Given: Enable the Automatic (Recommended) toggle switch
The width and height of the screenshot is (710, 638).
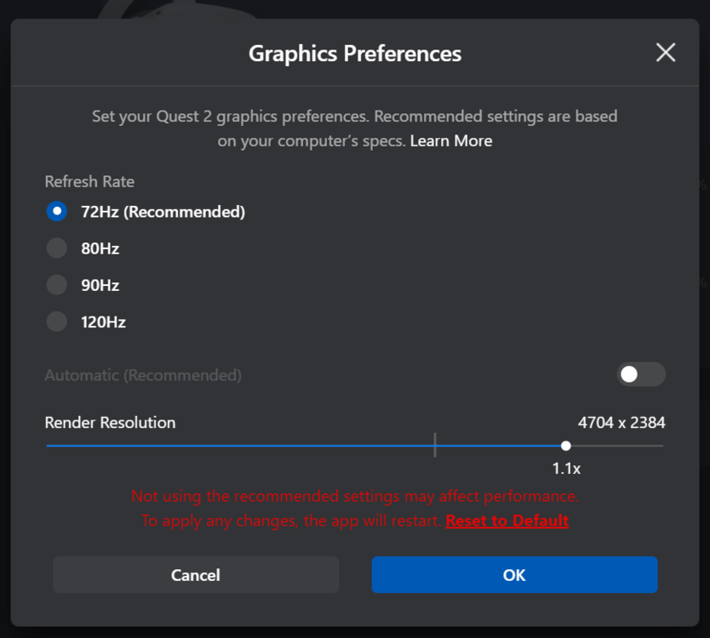Looking at the screenshot, I should tap(641, 374).
